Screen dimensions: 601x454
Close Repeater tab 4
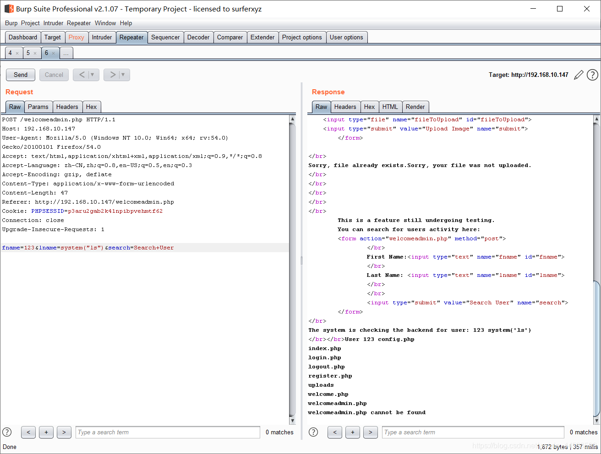(x=17, y=53)
